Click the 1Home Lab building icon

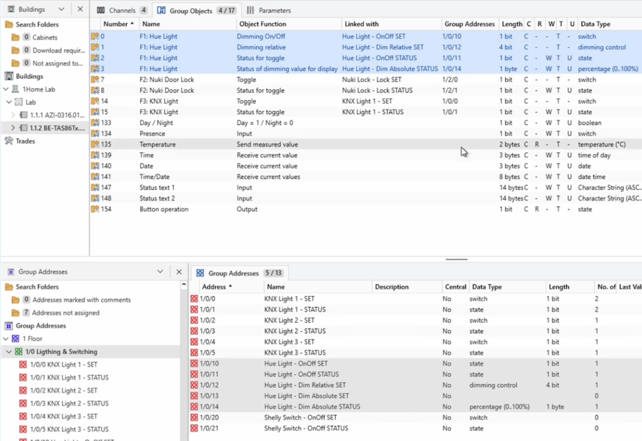point(15,89)
